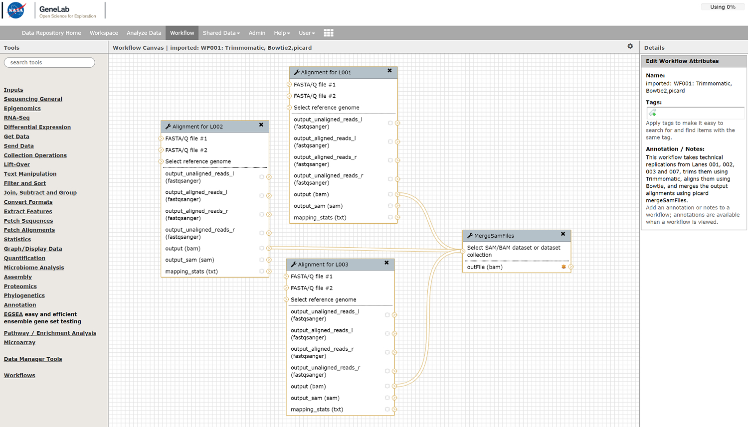748x427 pixels.
Task: Remove the MergeSamFiles node
Action: pyautogui.click(x=563, y=234)
